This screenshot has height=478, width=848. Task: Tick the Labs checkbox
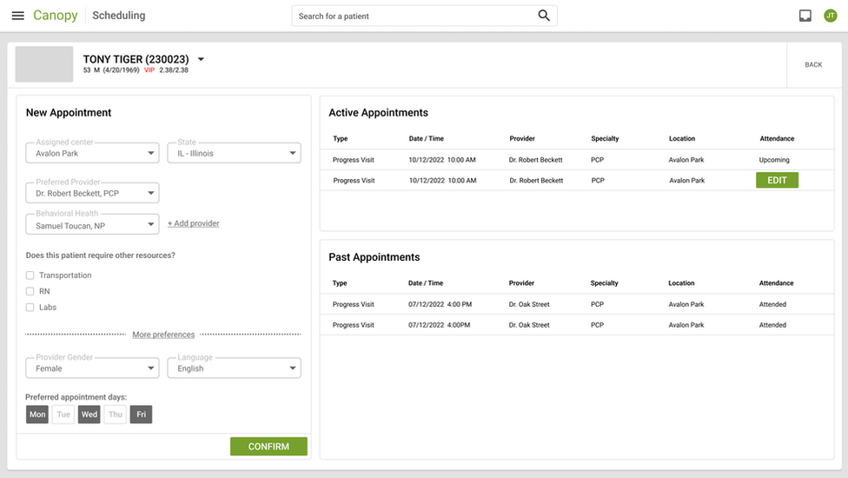[30, 307]
